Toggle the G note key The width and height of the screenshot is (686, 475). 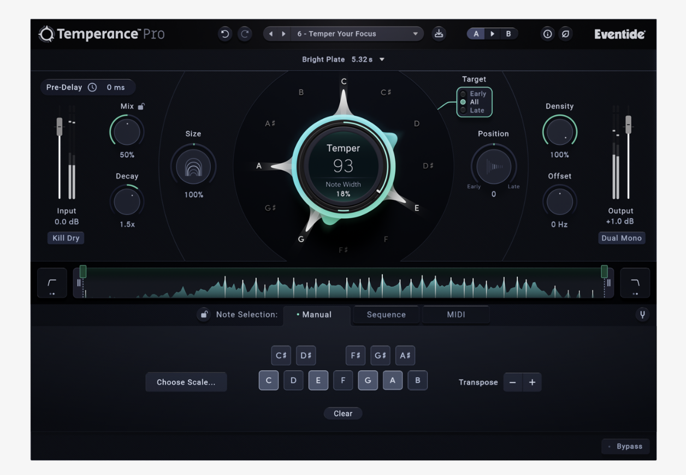click(x=368, y=381)
